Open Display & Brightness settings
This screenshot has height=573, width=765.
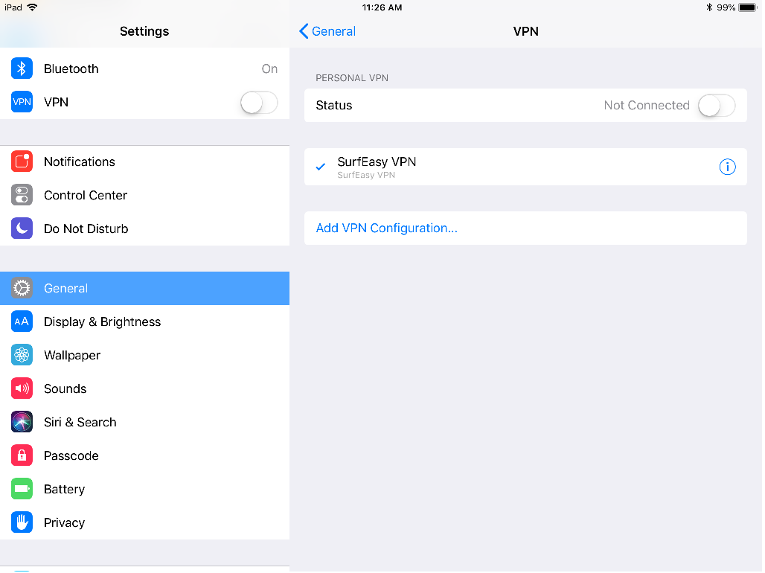102,321
